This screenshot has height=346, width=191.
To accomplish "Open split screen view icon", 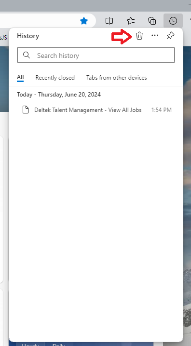I will tap(109, 21).
